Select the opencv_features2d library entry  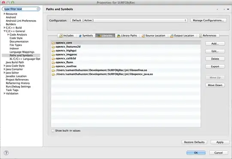point(126,47)
